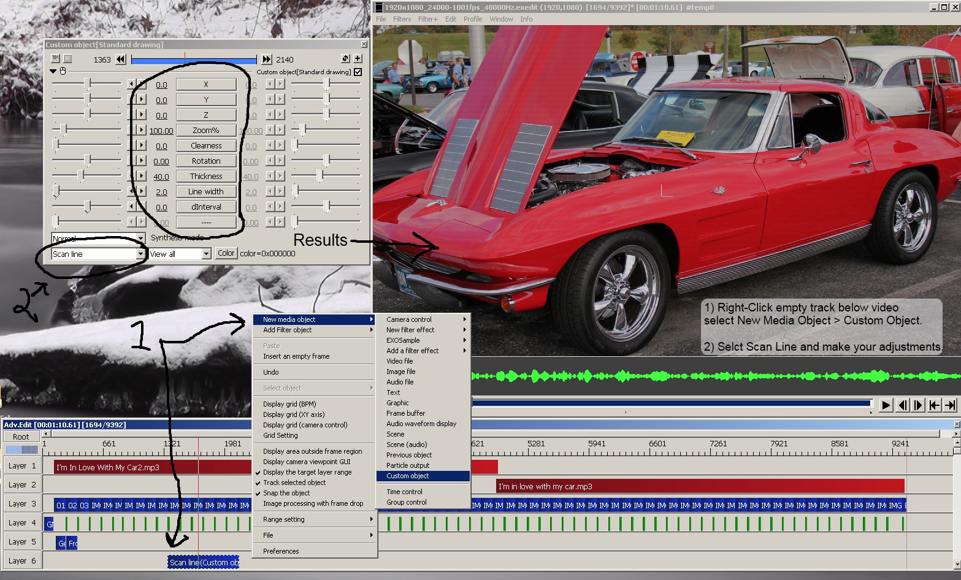The height and width of the screenshot is (580, 961).
Task: Choose Audio waveform display option
Action: tap(423, 424)
